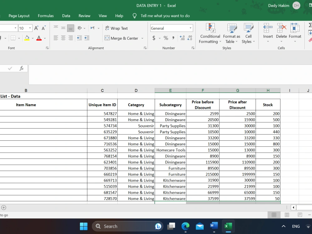The width and height of the screenshot is (312, 234).
Task: Open font size dropdown
Action: pyautogui.click(x=30, y=28)
